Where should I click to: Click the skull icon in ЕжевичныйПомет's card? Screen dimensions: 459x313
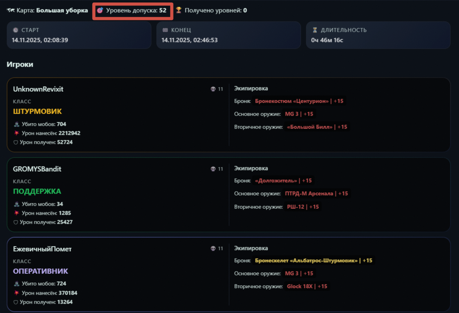[213, 249]
